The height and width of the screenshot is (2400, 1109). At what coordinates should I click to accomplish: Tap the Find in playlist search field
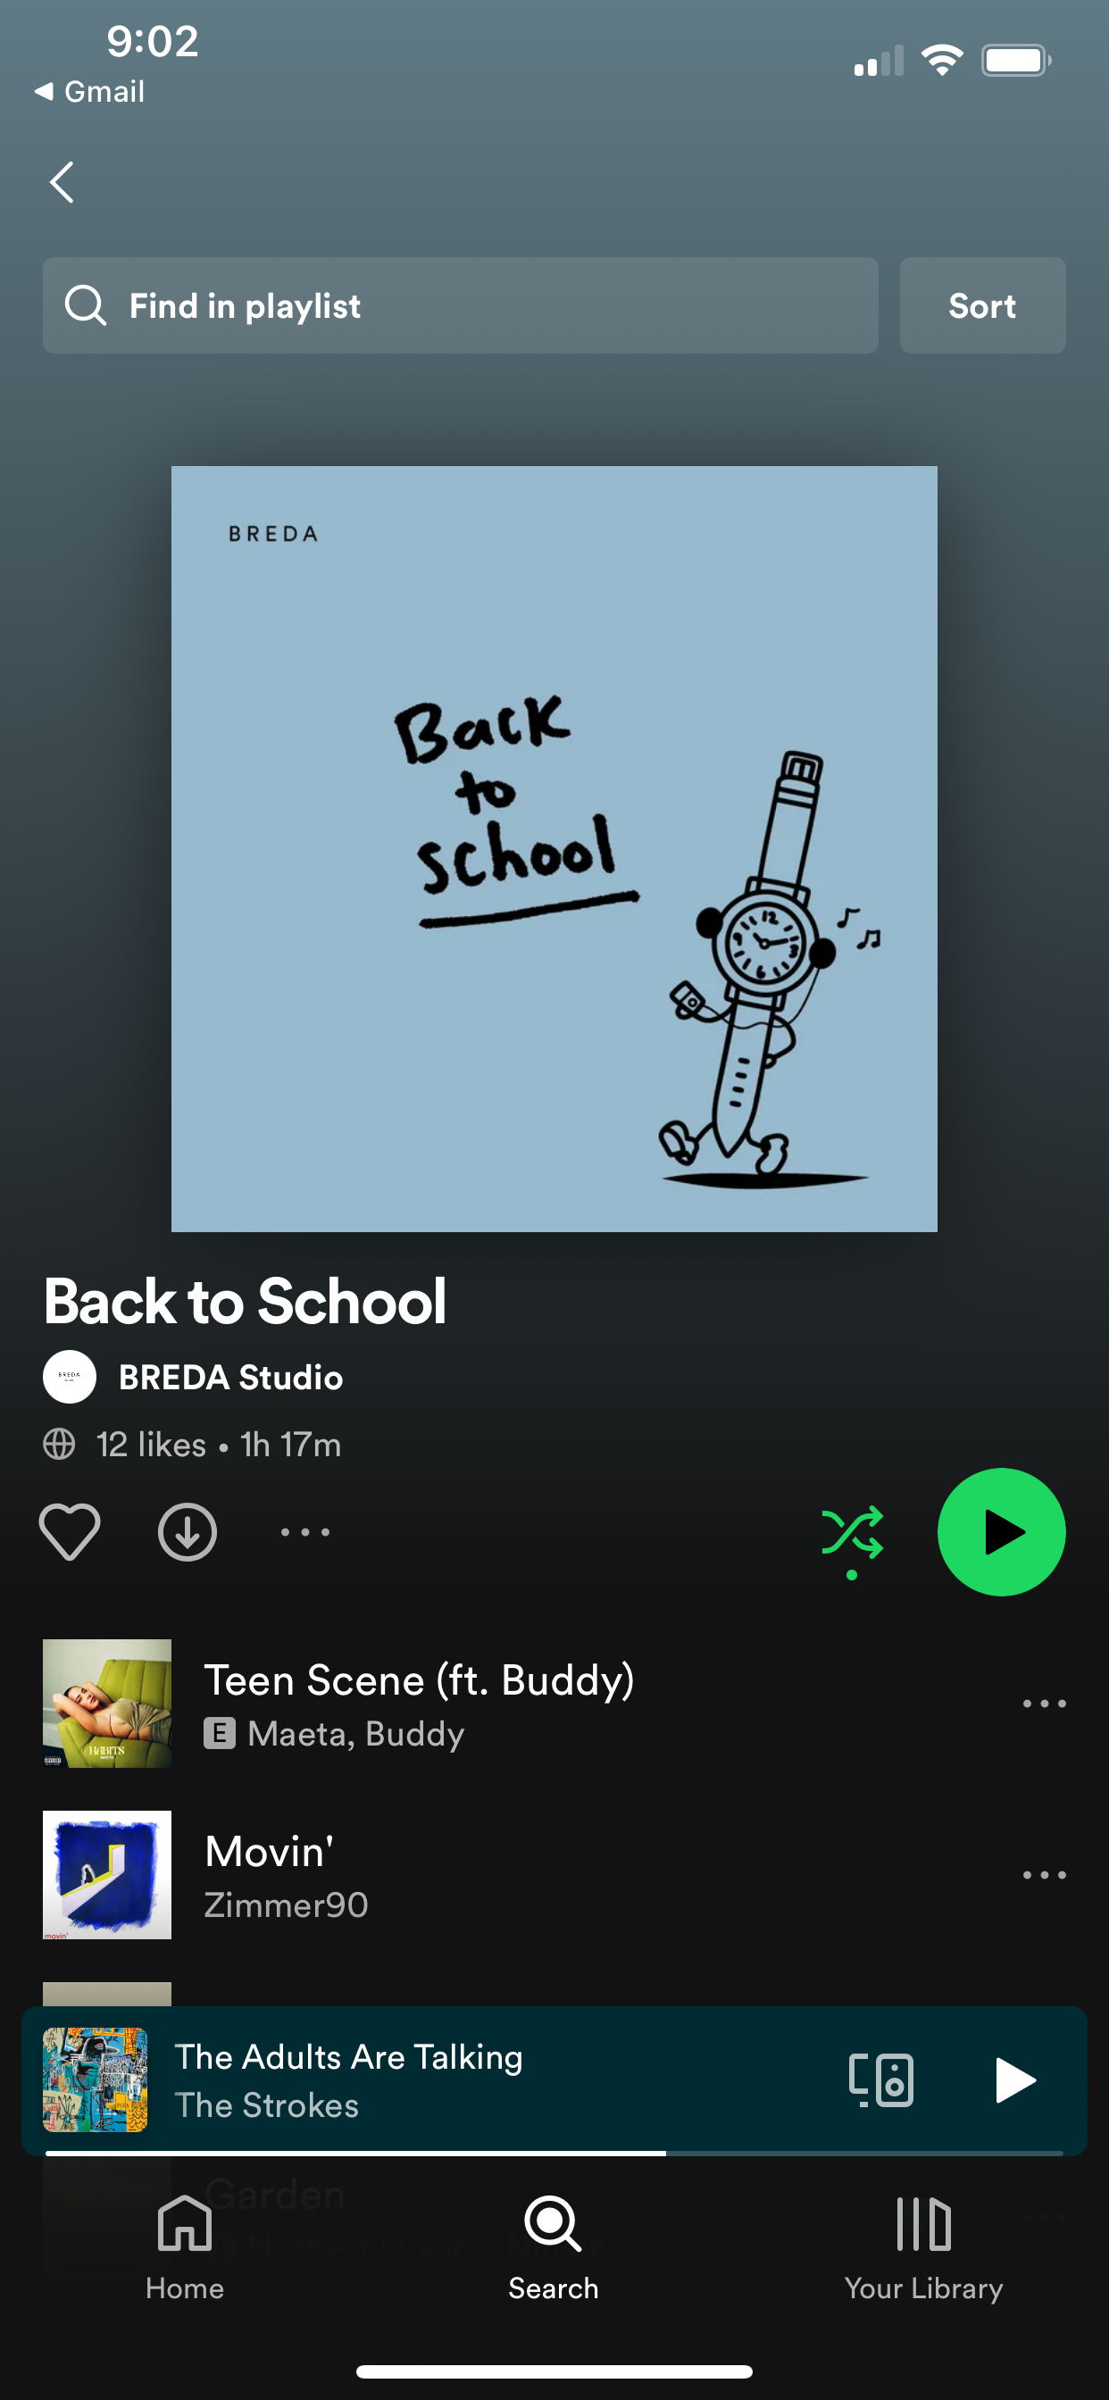[x=461, y=305]
